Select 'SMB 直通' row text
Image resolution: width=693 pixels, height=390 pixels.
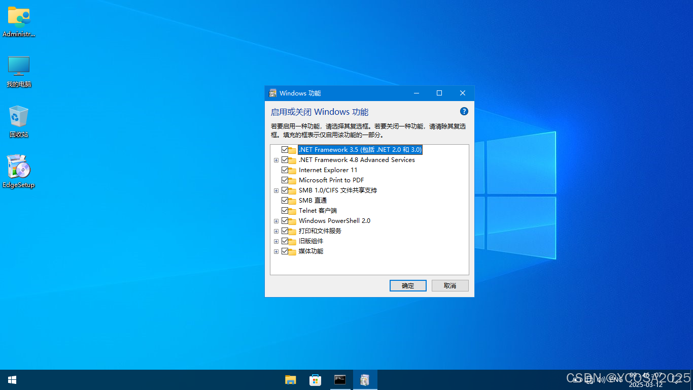coord(313,201)
